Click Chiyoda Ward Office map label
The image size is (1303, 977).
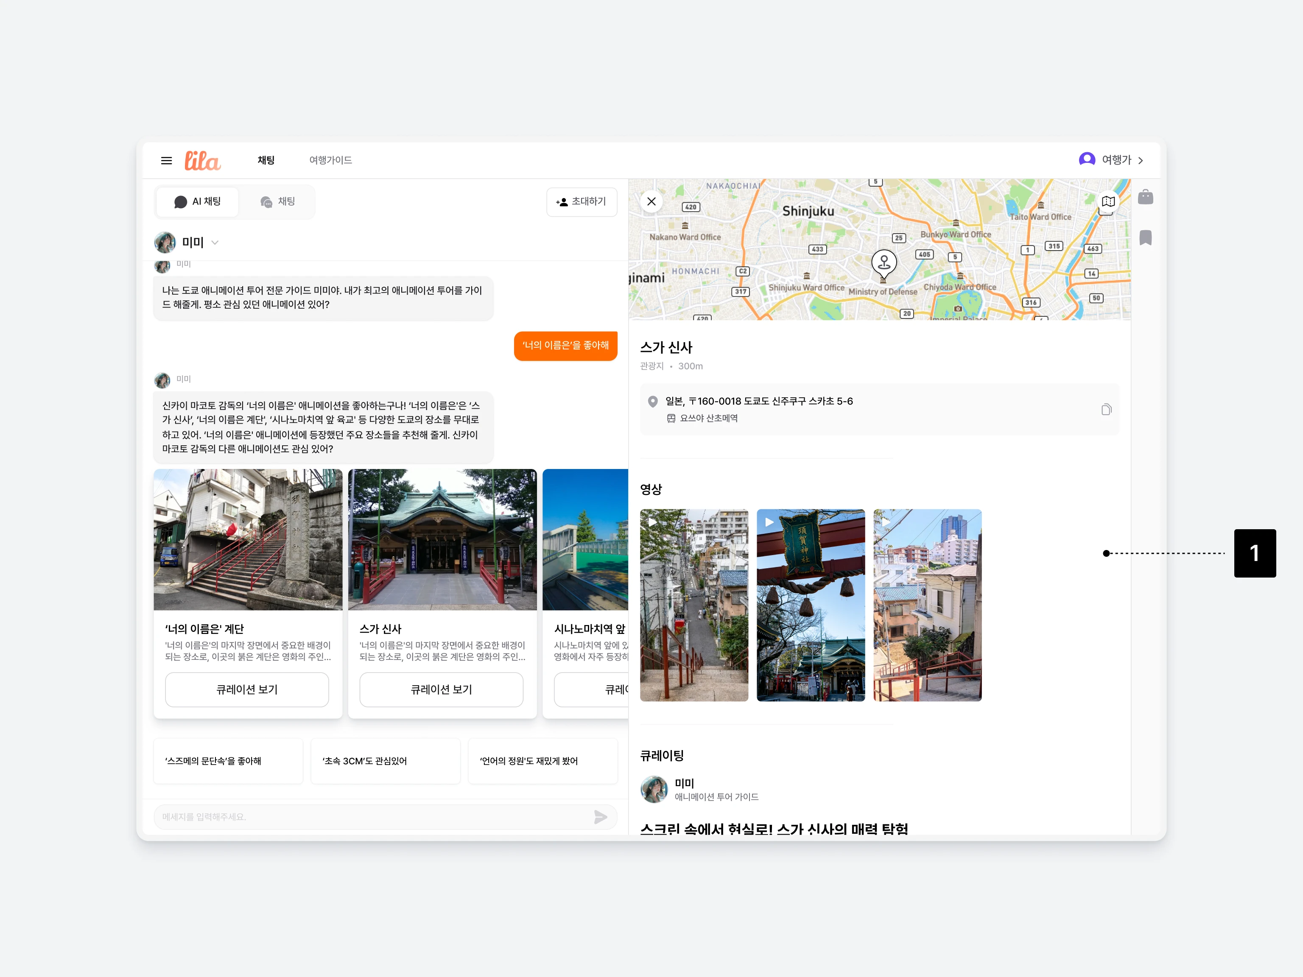click(x=959, y=288)
